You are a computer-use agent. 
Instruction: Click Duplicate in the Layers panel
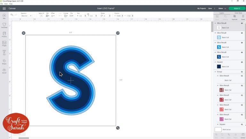234,17
